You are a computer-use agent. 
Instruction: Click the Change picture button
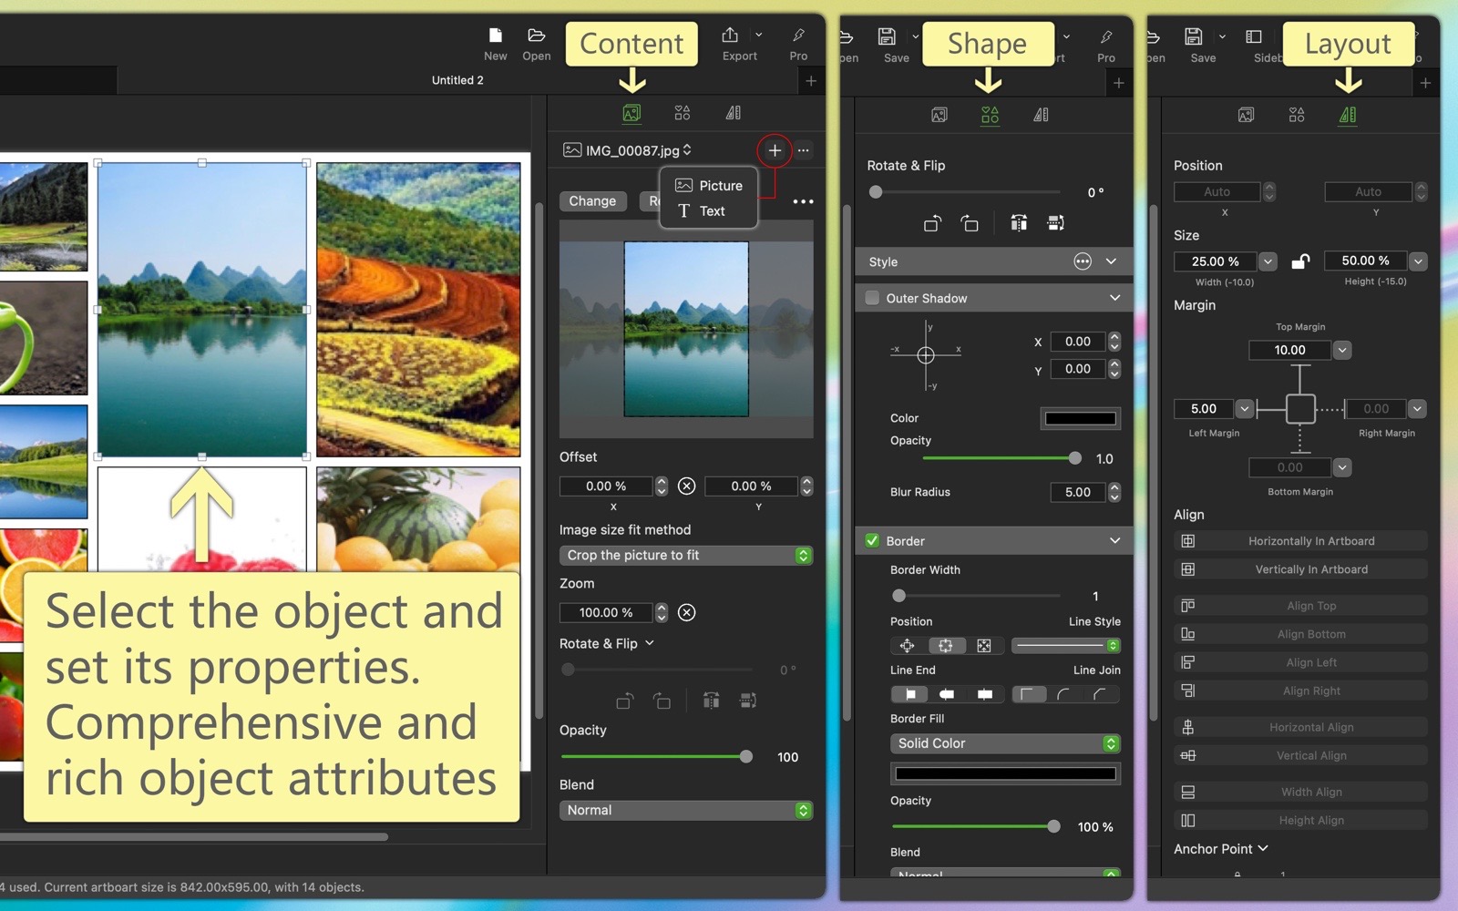592,201
